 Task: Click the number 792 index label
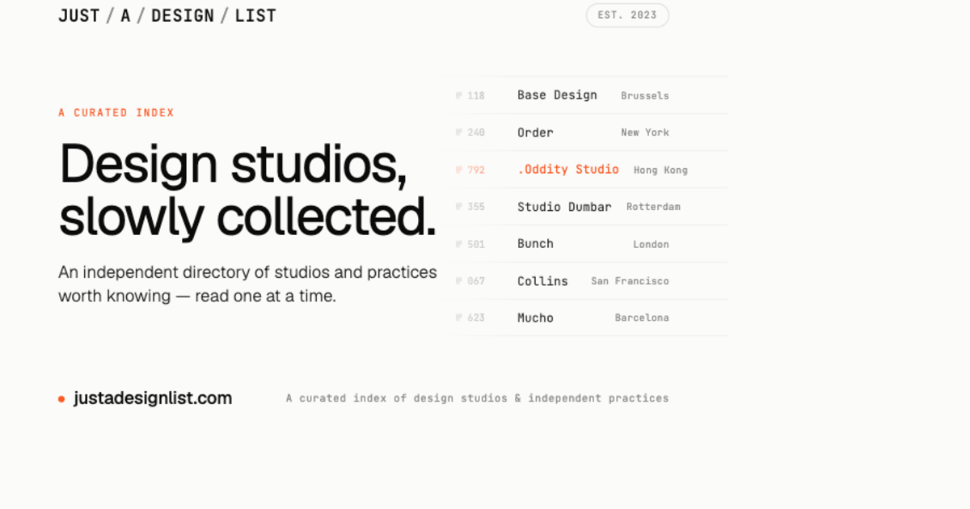(470, 170)
